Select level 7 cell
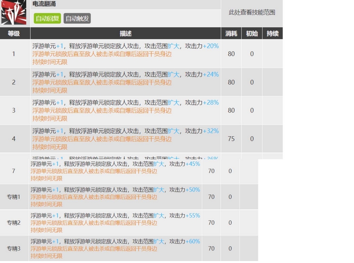The width and height of the screenshot is (354, 263). 14,171
